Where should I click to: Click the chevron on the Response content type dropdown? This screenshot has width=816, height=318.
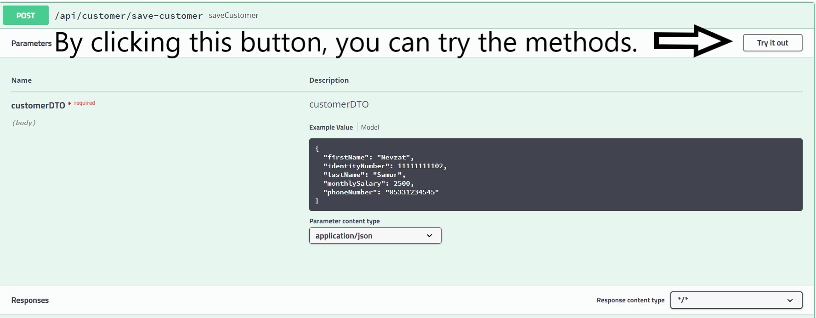pos(791,300)
